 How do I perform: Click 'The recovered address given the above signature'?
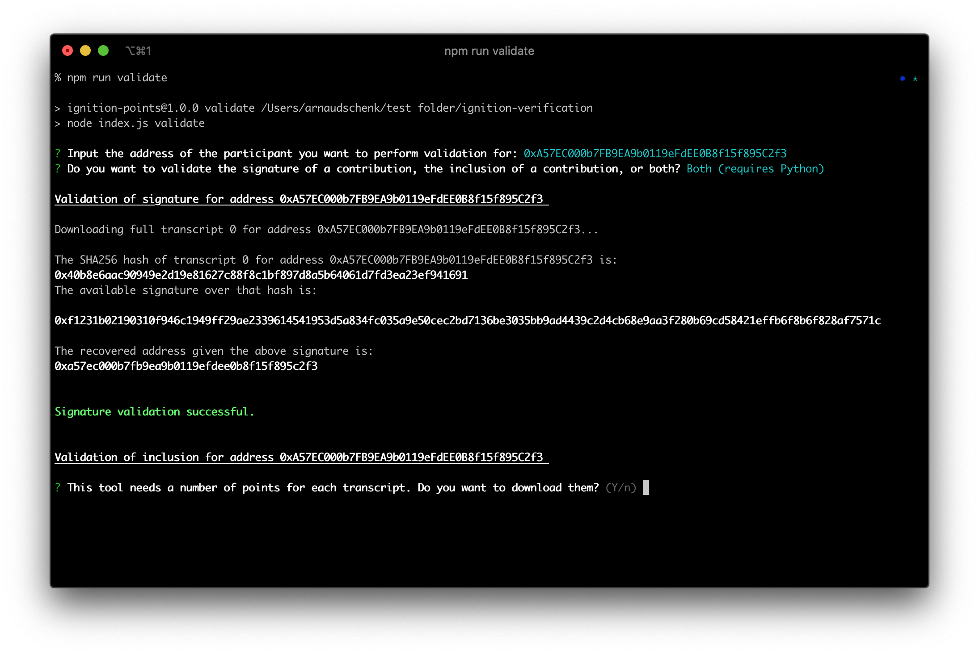214,351
